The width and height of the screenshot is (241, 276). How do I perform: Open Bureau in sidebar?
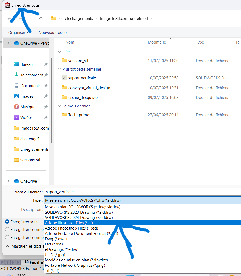click(x=26, y=64)
